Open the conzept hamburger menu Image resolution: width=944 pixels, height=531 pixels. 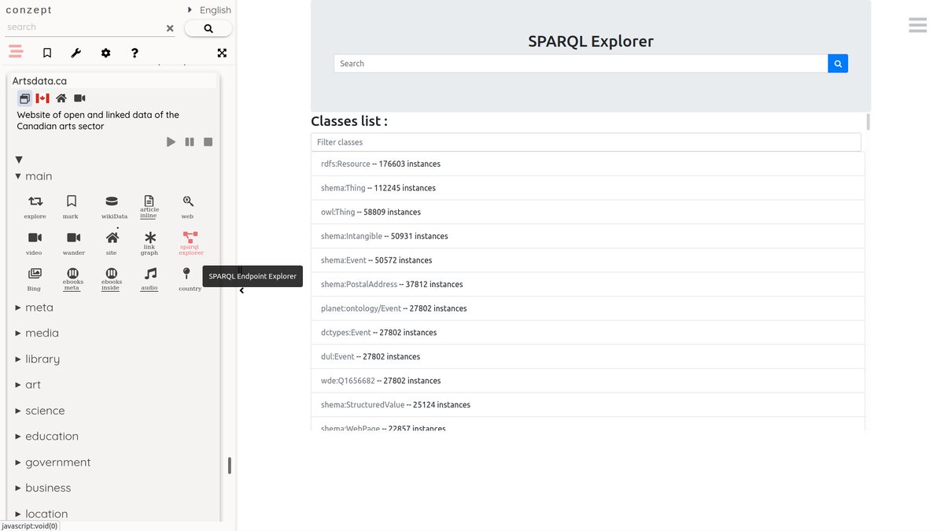click(x=16, y=52)
